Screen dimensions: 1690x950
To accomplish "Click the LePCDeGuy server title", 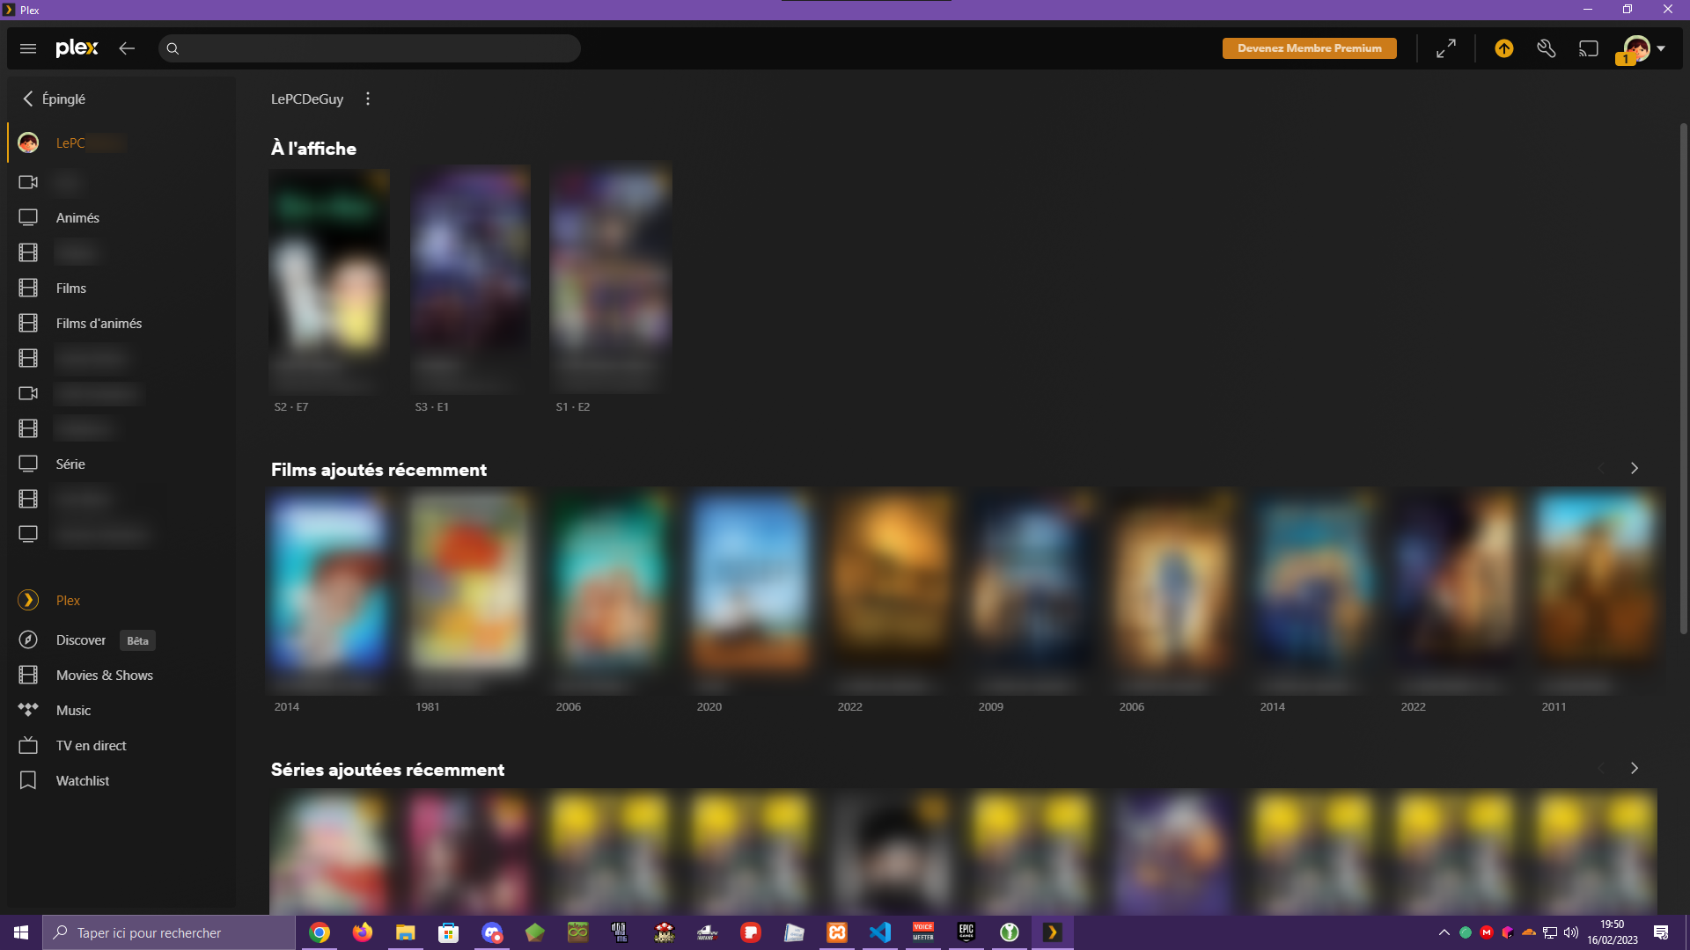I will click(307, 99).
